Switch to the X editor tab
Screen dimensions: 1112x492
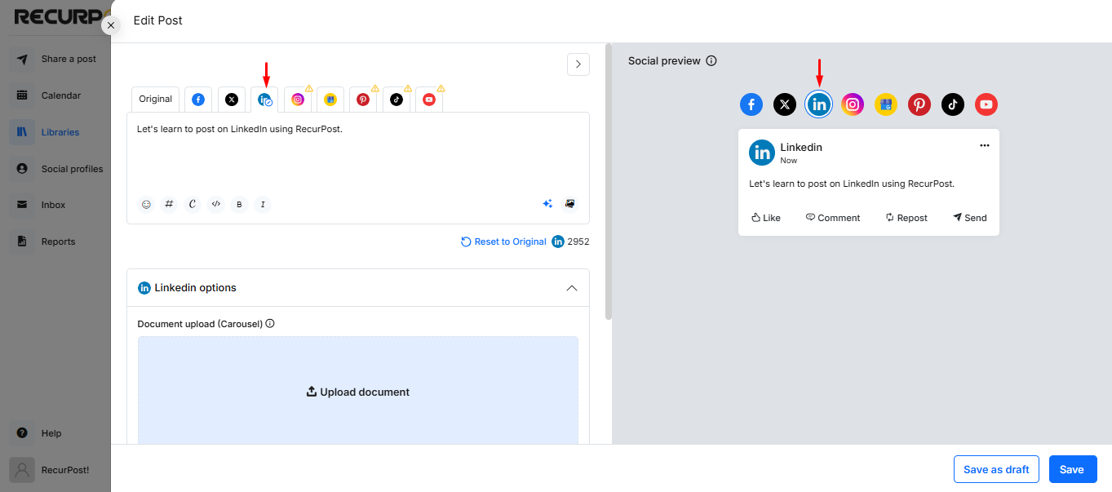232,100
